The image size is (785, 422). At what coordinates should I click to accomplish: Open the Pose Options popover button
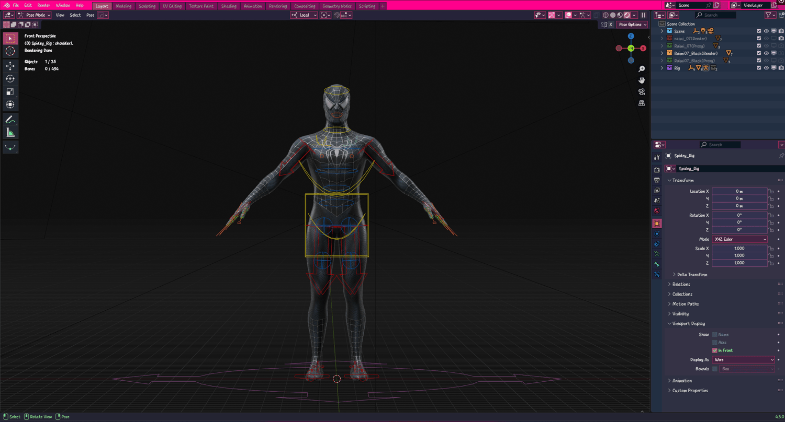632,25
